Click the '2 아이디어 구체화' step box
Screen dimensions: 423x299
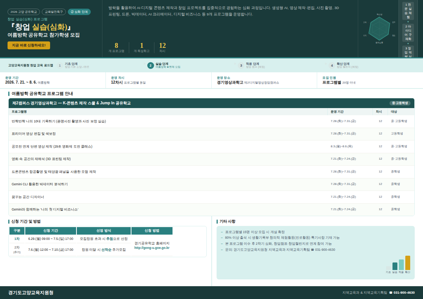(x=408, y=33)
